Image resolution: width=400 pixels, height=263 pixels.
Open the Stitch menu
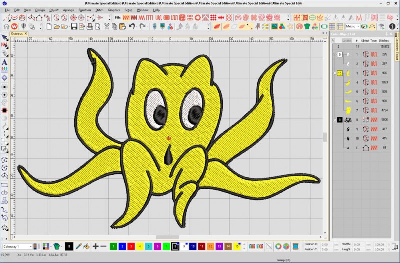coord(99,10)
